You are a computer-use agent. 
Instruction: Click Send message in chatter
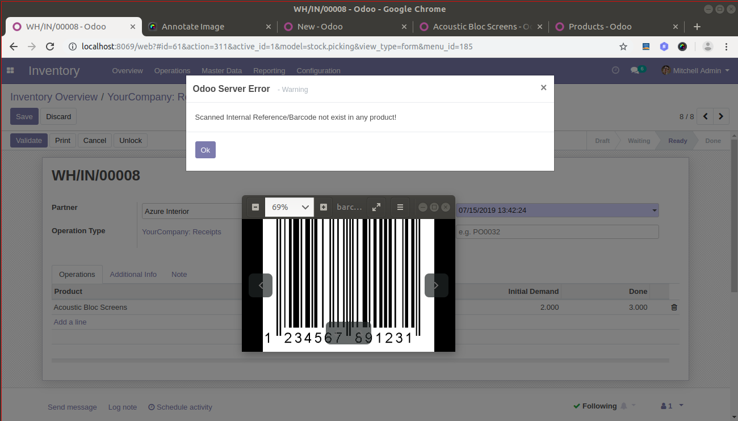click(x=72, y=407)
